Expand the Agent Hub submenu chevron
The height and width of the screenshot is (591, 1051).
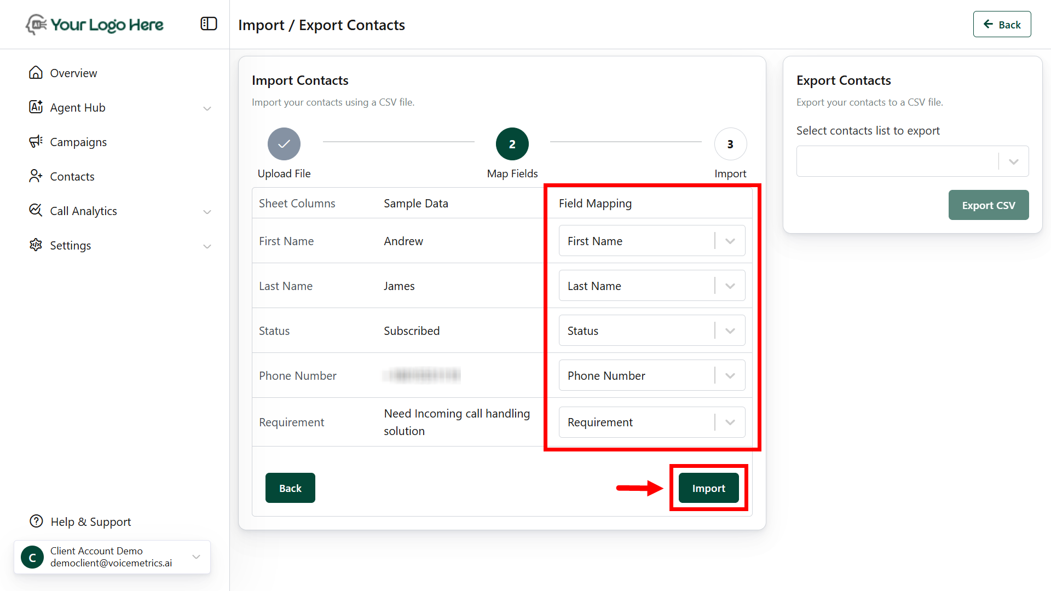click(x=207, y=108)
